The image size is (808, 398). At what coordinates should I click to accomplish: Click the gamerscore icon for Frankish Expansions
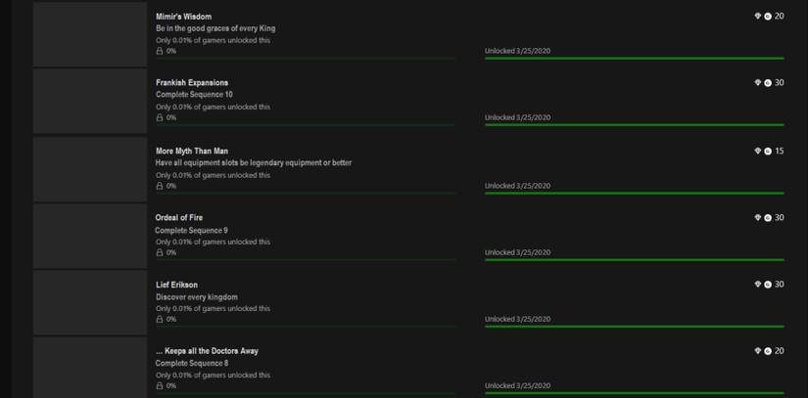(768, 83)
